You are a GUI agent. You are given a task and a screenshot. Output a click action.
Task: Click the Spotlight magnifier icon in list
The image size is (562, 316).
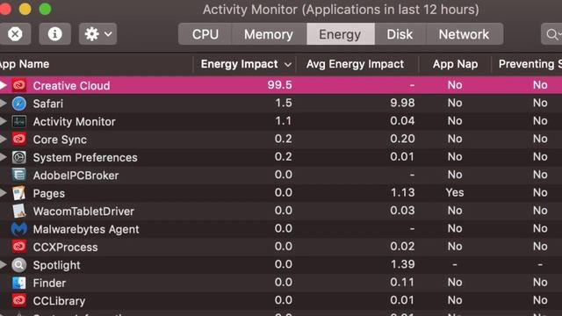coord(19,265)
